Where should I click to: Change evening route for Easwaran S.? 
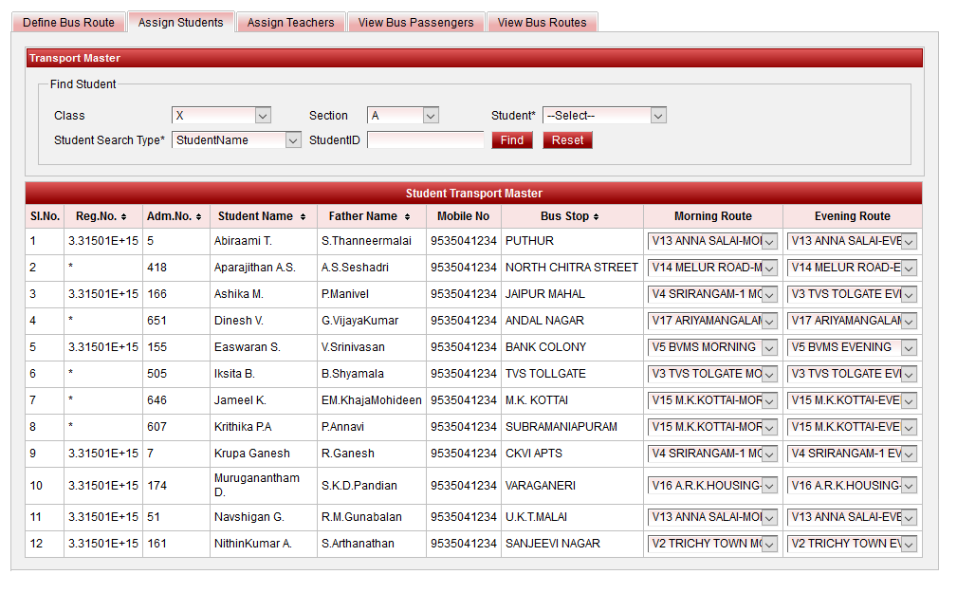(853, 348)
